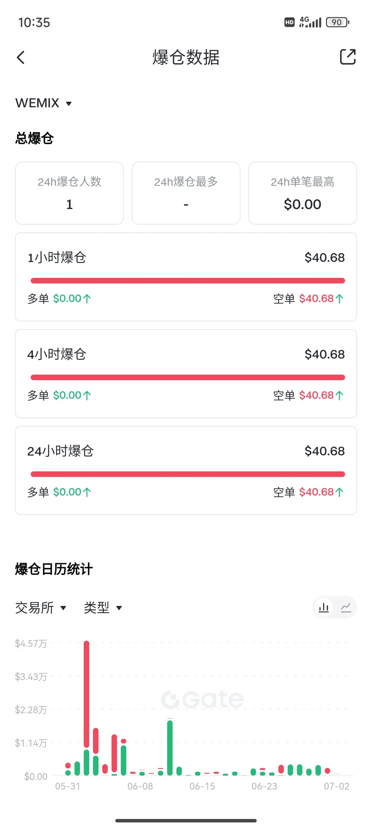Image resolution: width=372 pixels, height=828 pixels.
Task: Tap the battery indicator in status bar
Action: coord(338,22)
